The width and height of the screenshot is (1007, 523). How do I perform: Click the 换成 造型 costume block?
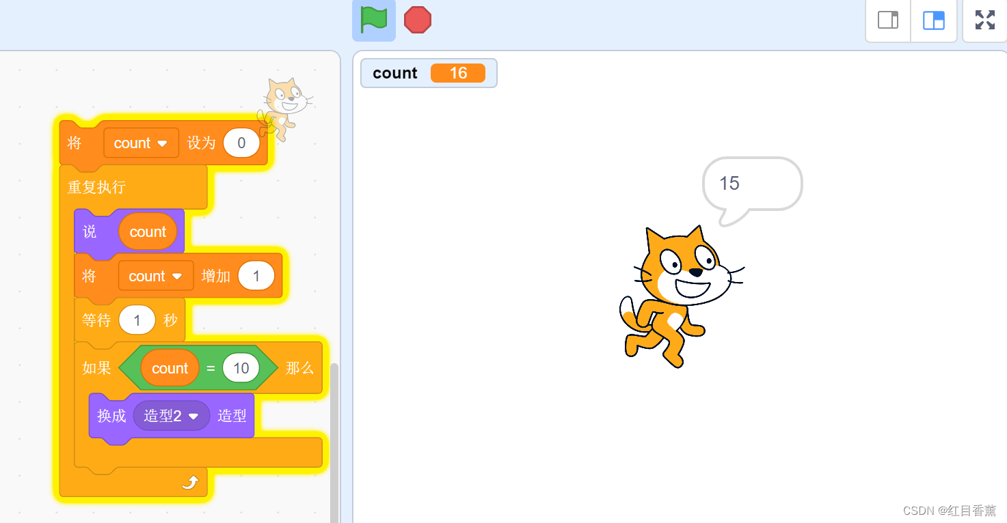(x=111, y=416)
